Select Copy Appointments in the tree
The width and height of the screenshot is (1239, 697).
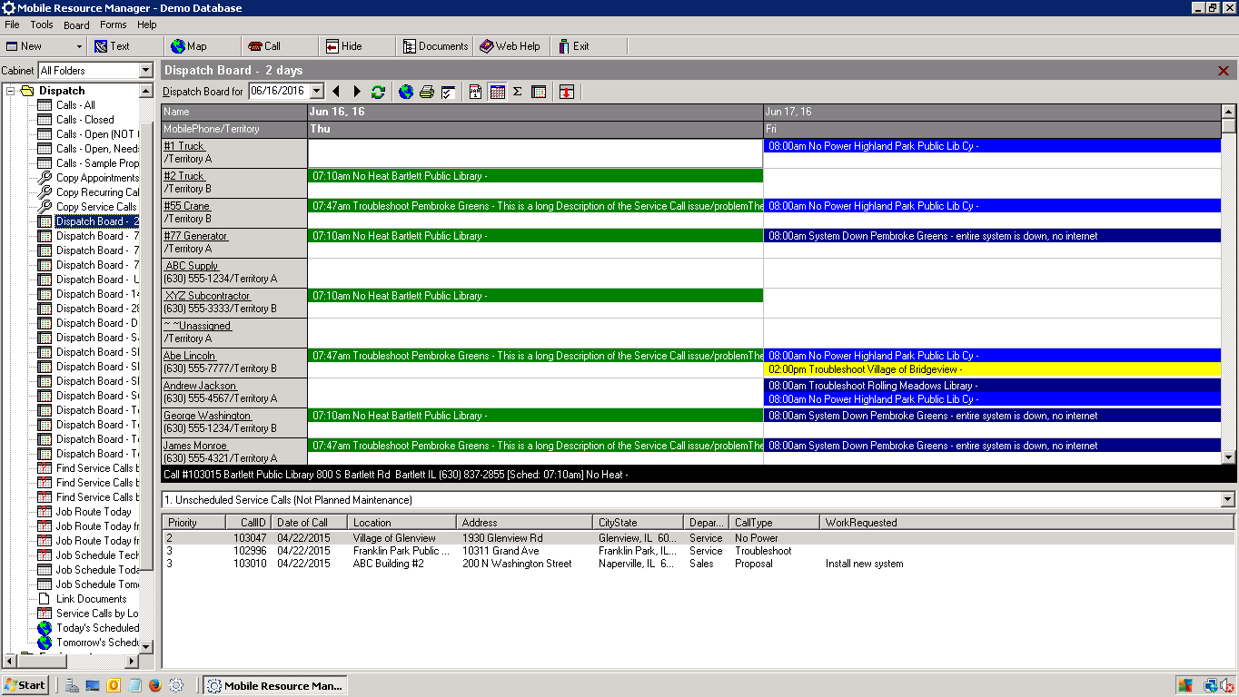97,178
